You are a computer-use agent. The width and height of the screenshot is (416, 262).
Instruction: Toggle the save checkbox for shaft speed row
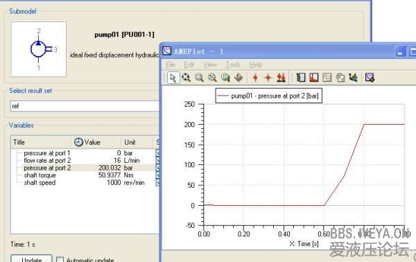(157, 182)
